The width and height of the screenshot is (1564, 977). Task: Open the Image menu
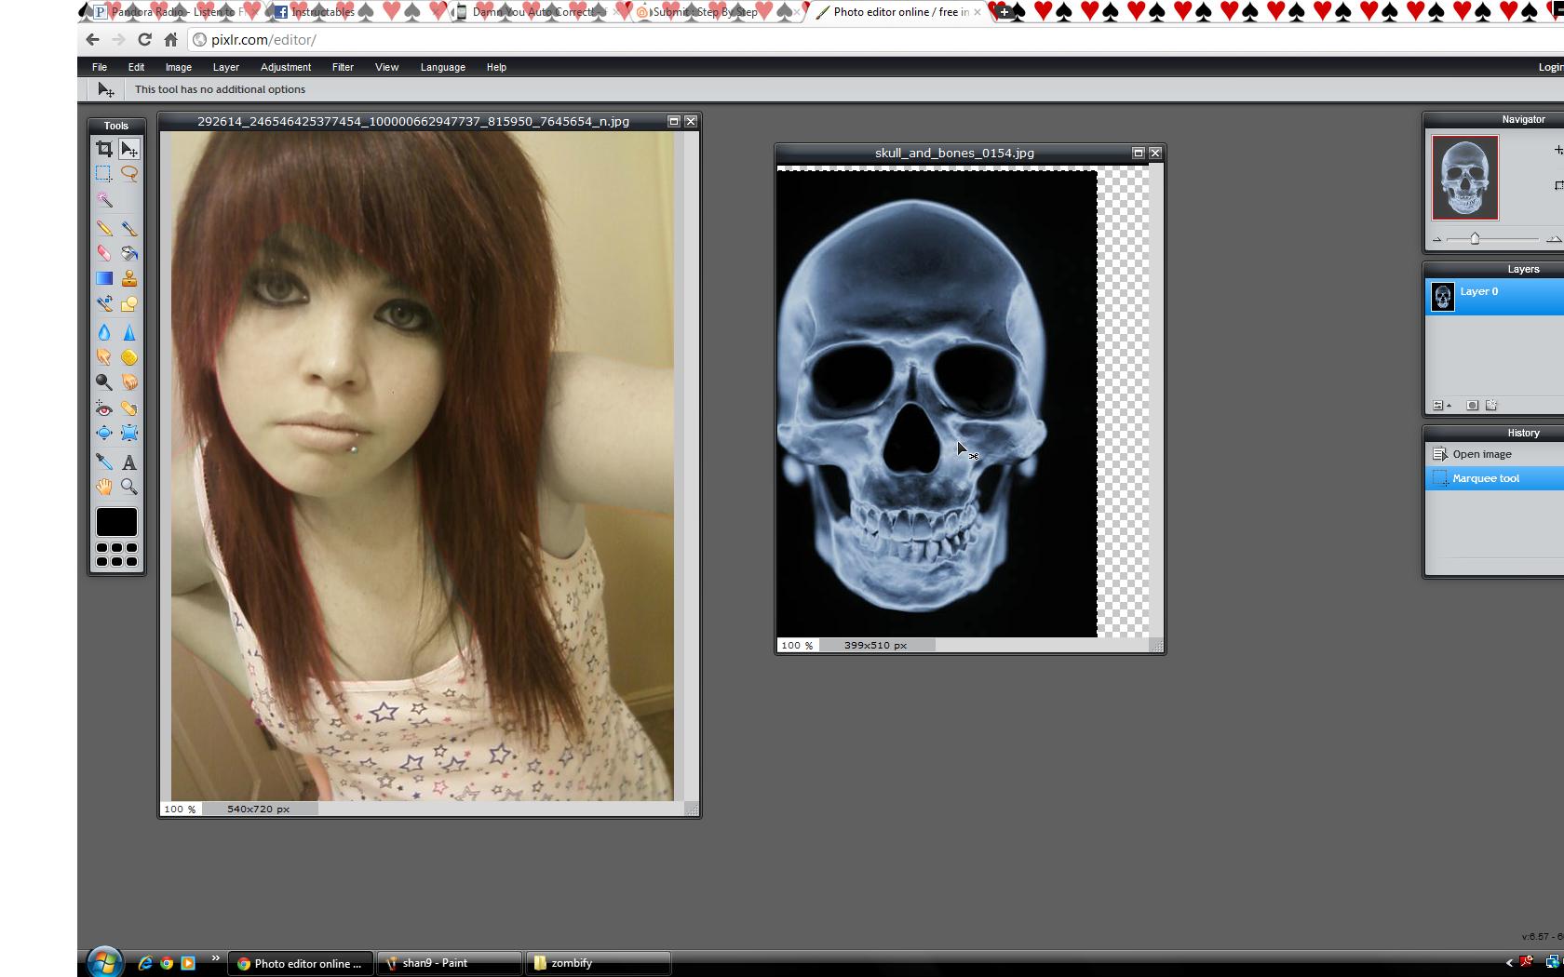(179, 67)
